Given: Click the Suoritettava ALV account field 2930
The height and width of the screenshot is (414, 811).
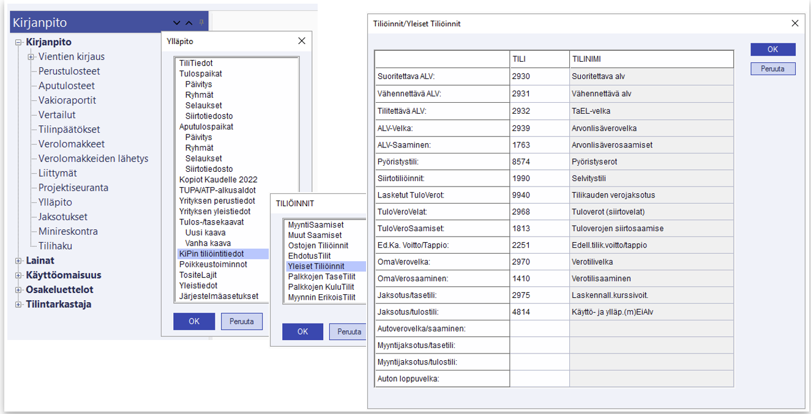Looking at the screenshot, I should [x=539, y=76].
